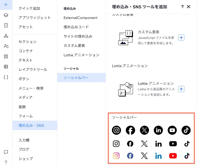The image size is (197, 166).
Task: Jump to Lottie アニメーション subcategory
Action: point(81,55)
